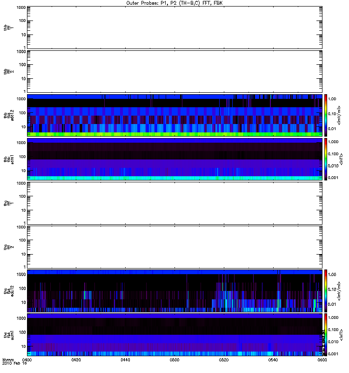Click the "0420" time axis label
The image size is (349, 373).
tap(76, 360)
